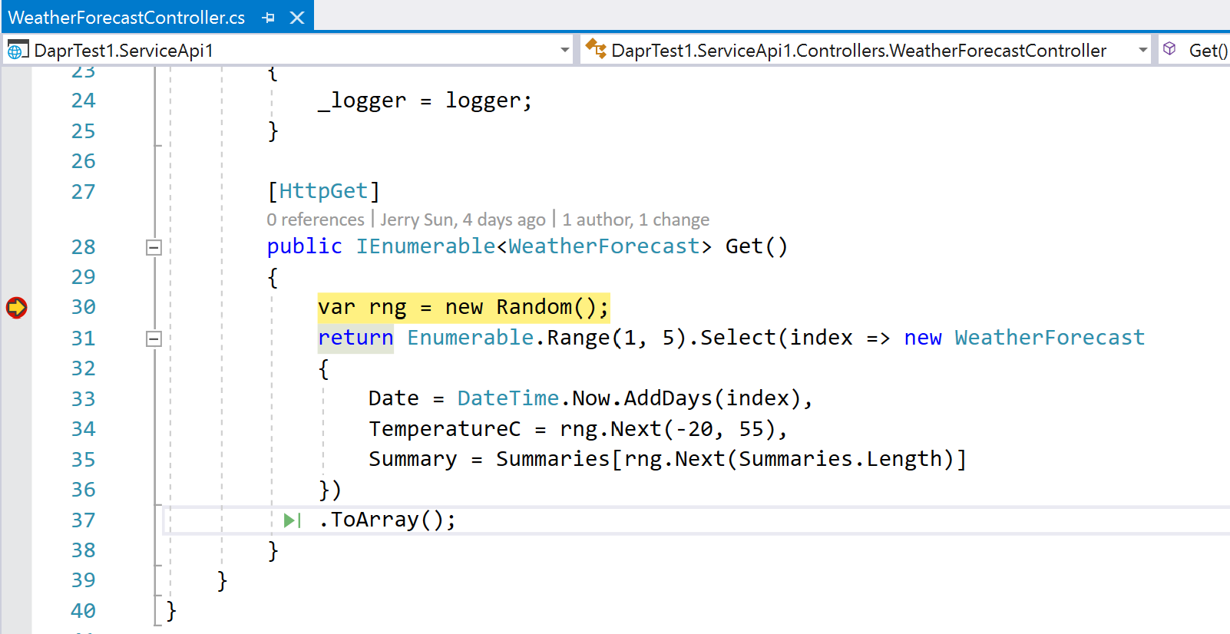Click the Run to Click glyph on line 37
1230x634 pixels.
293,520
